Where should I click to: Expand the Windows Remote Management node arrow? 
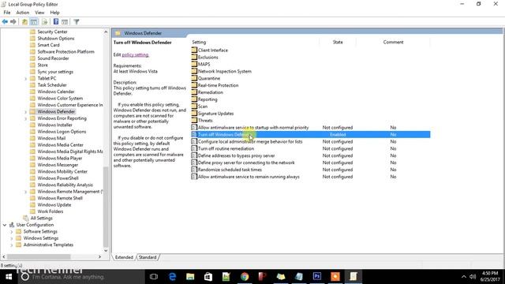pos(26,192)
